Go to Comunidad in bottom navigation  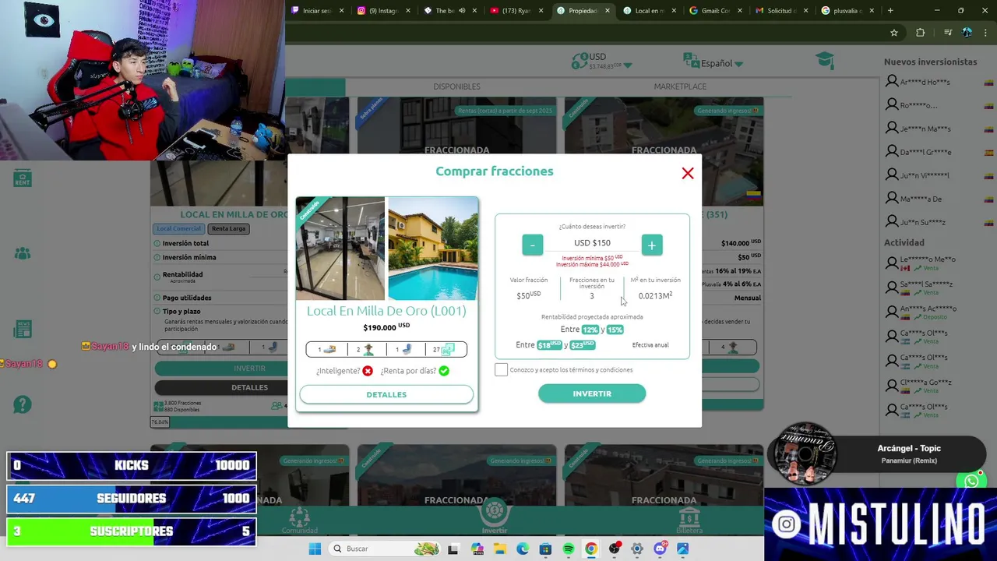[x=300, y=520]
